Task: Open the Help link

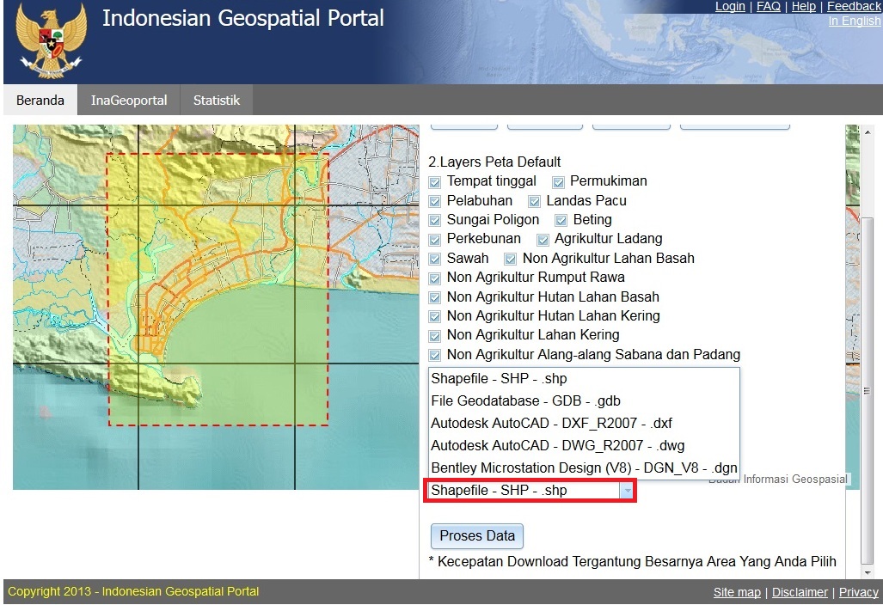Action: [x=804, y=6]
